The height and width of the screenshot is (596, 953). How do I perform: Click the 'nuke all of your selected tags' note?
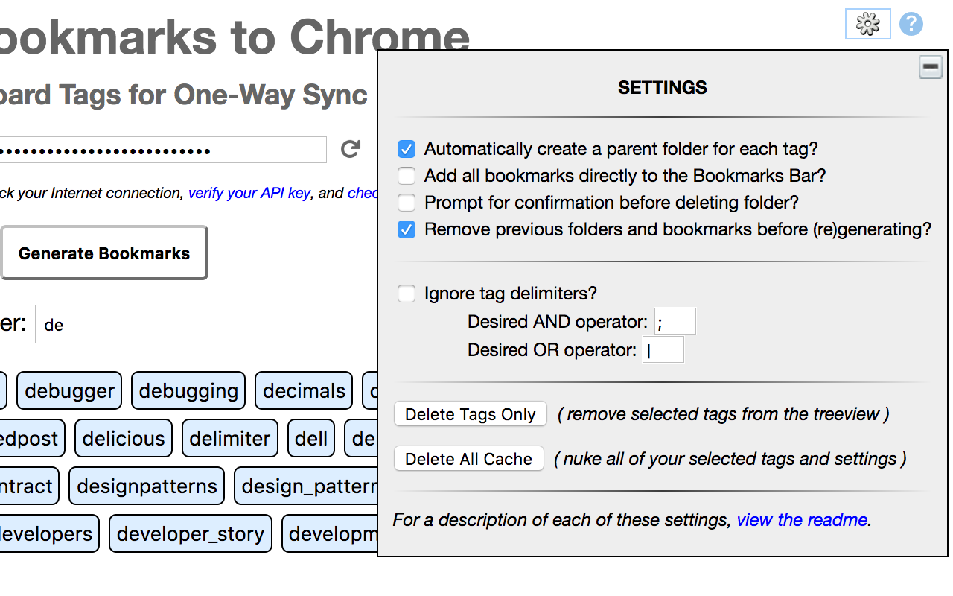pyautogui.click(x=730, y=459)
